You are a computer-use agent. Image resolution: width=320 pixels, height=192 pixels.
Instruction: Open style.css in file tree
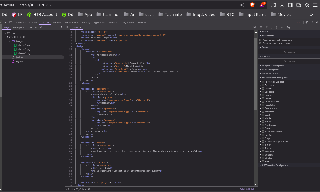(20, 61)
